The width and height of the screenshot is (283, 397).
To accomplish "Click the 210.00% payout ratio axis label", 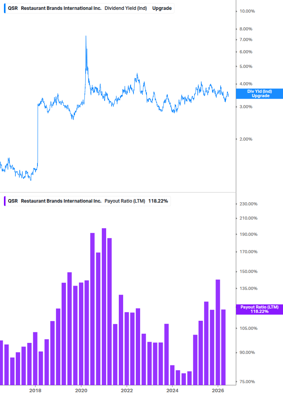I will 248,218.
